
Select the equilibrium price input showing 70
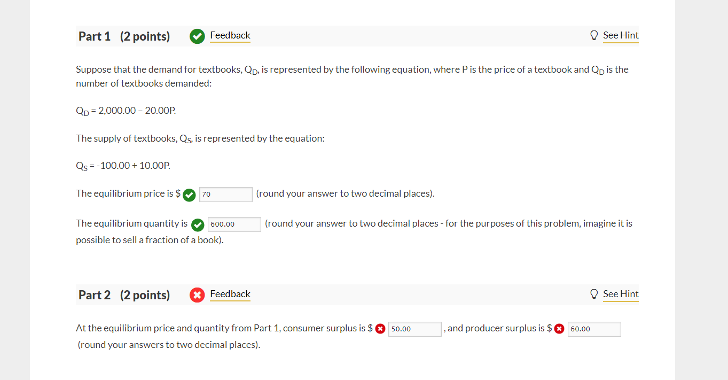225,195
